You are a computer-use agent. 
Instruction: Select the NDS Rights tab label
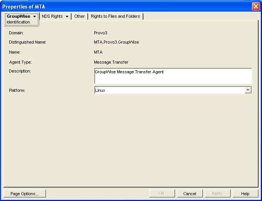[x=52, y=16]
